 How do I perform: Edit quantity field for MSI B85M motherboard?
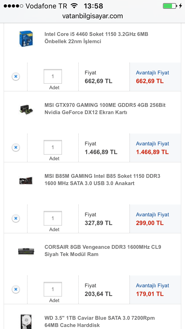click(53, 218)
